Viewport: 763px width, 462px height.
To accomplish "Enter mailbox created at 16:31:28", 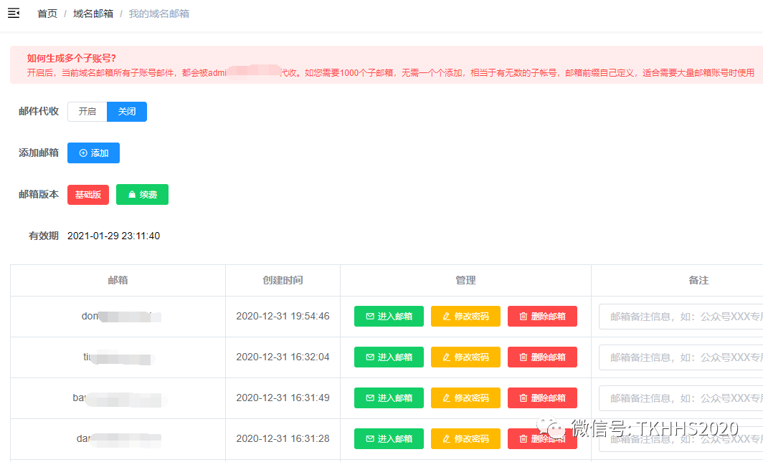I will 389,438.
